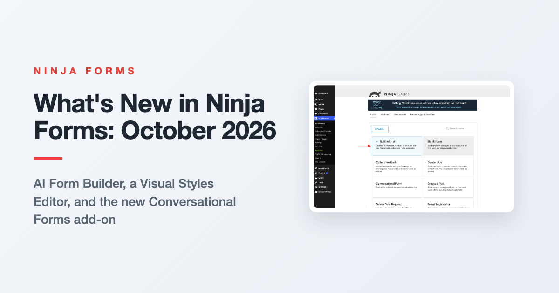559x293 pixels.
Task: Choose the Create a Post template
Action: coord(449,187)
